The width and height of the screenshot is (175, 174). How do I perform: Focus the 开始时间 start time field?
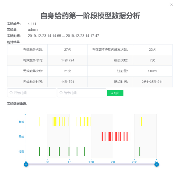click(x=32, y=93)
